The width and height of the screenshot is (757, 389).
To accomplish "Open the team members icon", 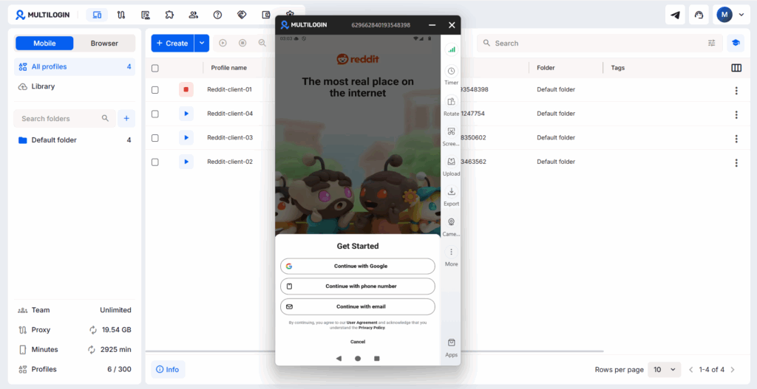I will click(194, 15).
